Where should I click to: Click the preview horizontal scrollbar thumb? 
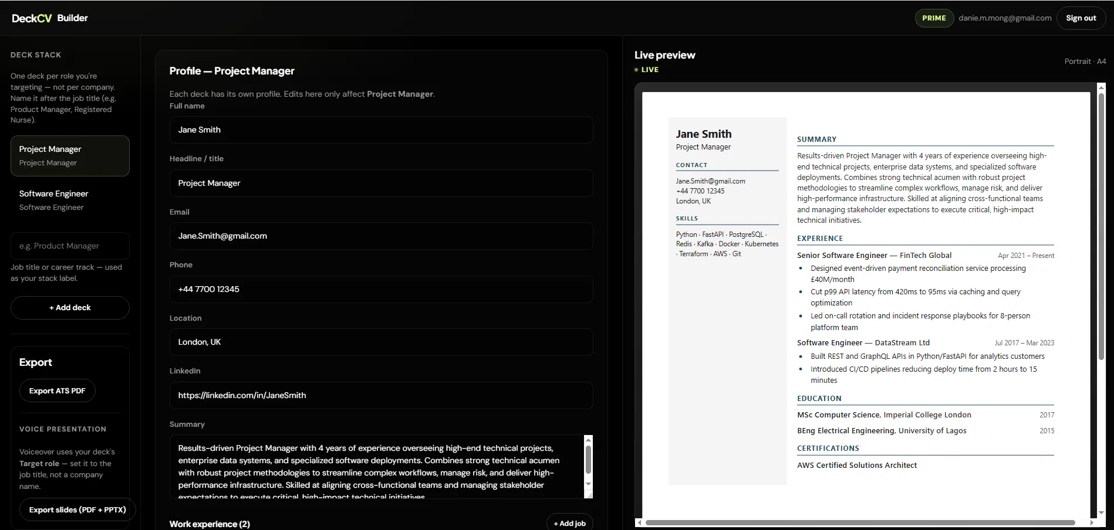(860, 522)
